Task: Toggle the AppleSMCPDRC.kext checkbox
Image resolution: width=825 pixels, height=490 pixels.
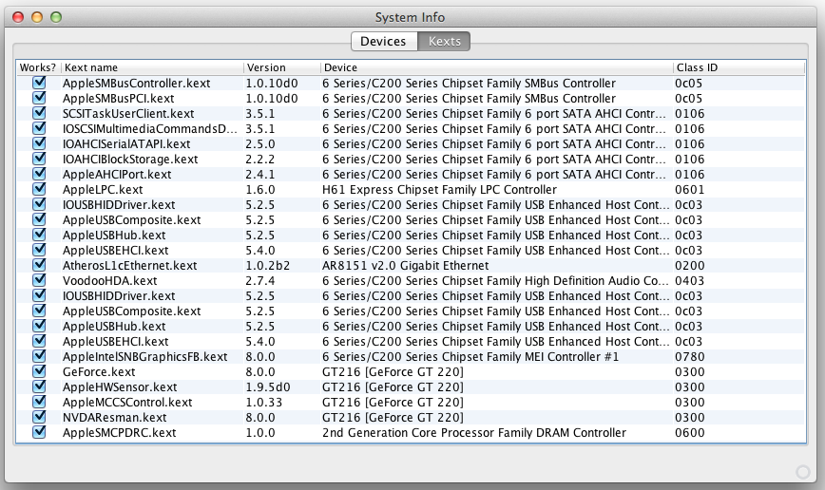Action: click(x=39, y=432)
